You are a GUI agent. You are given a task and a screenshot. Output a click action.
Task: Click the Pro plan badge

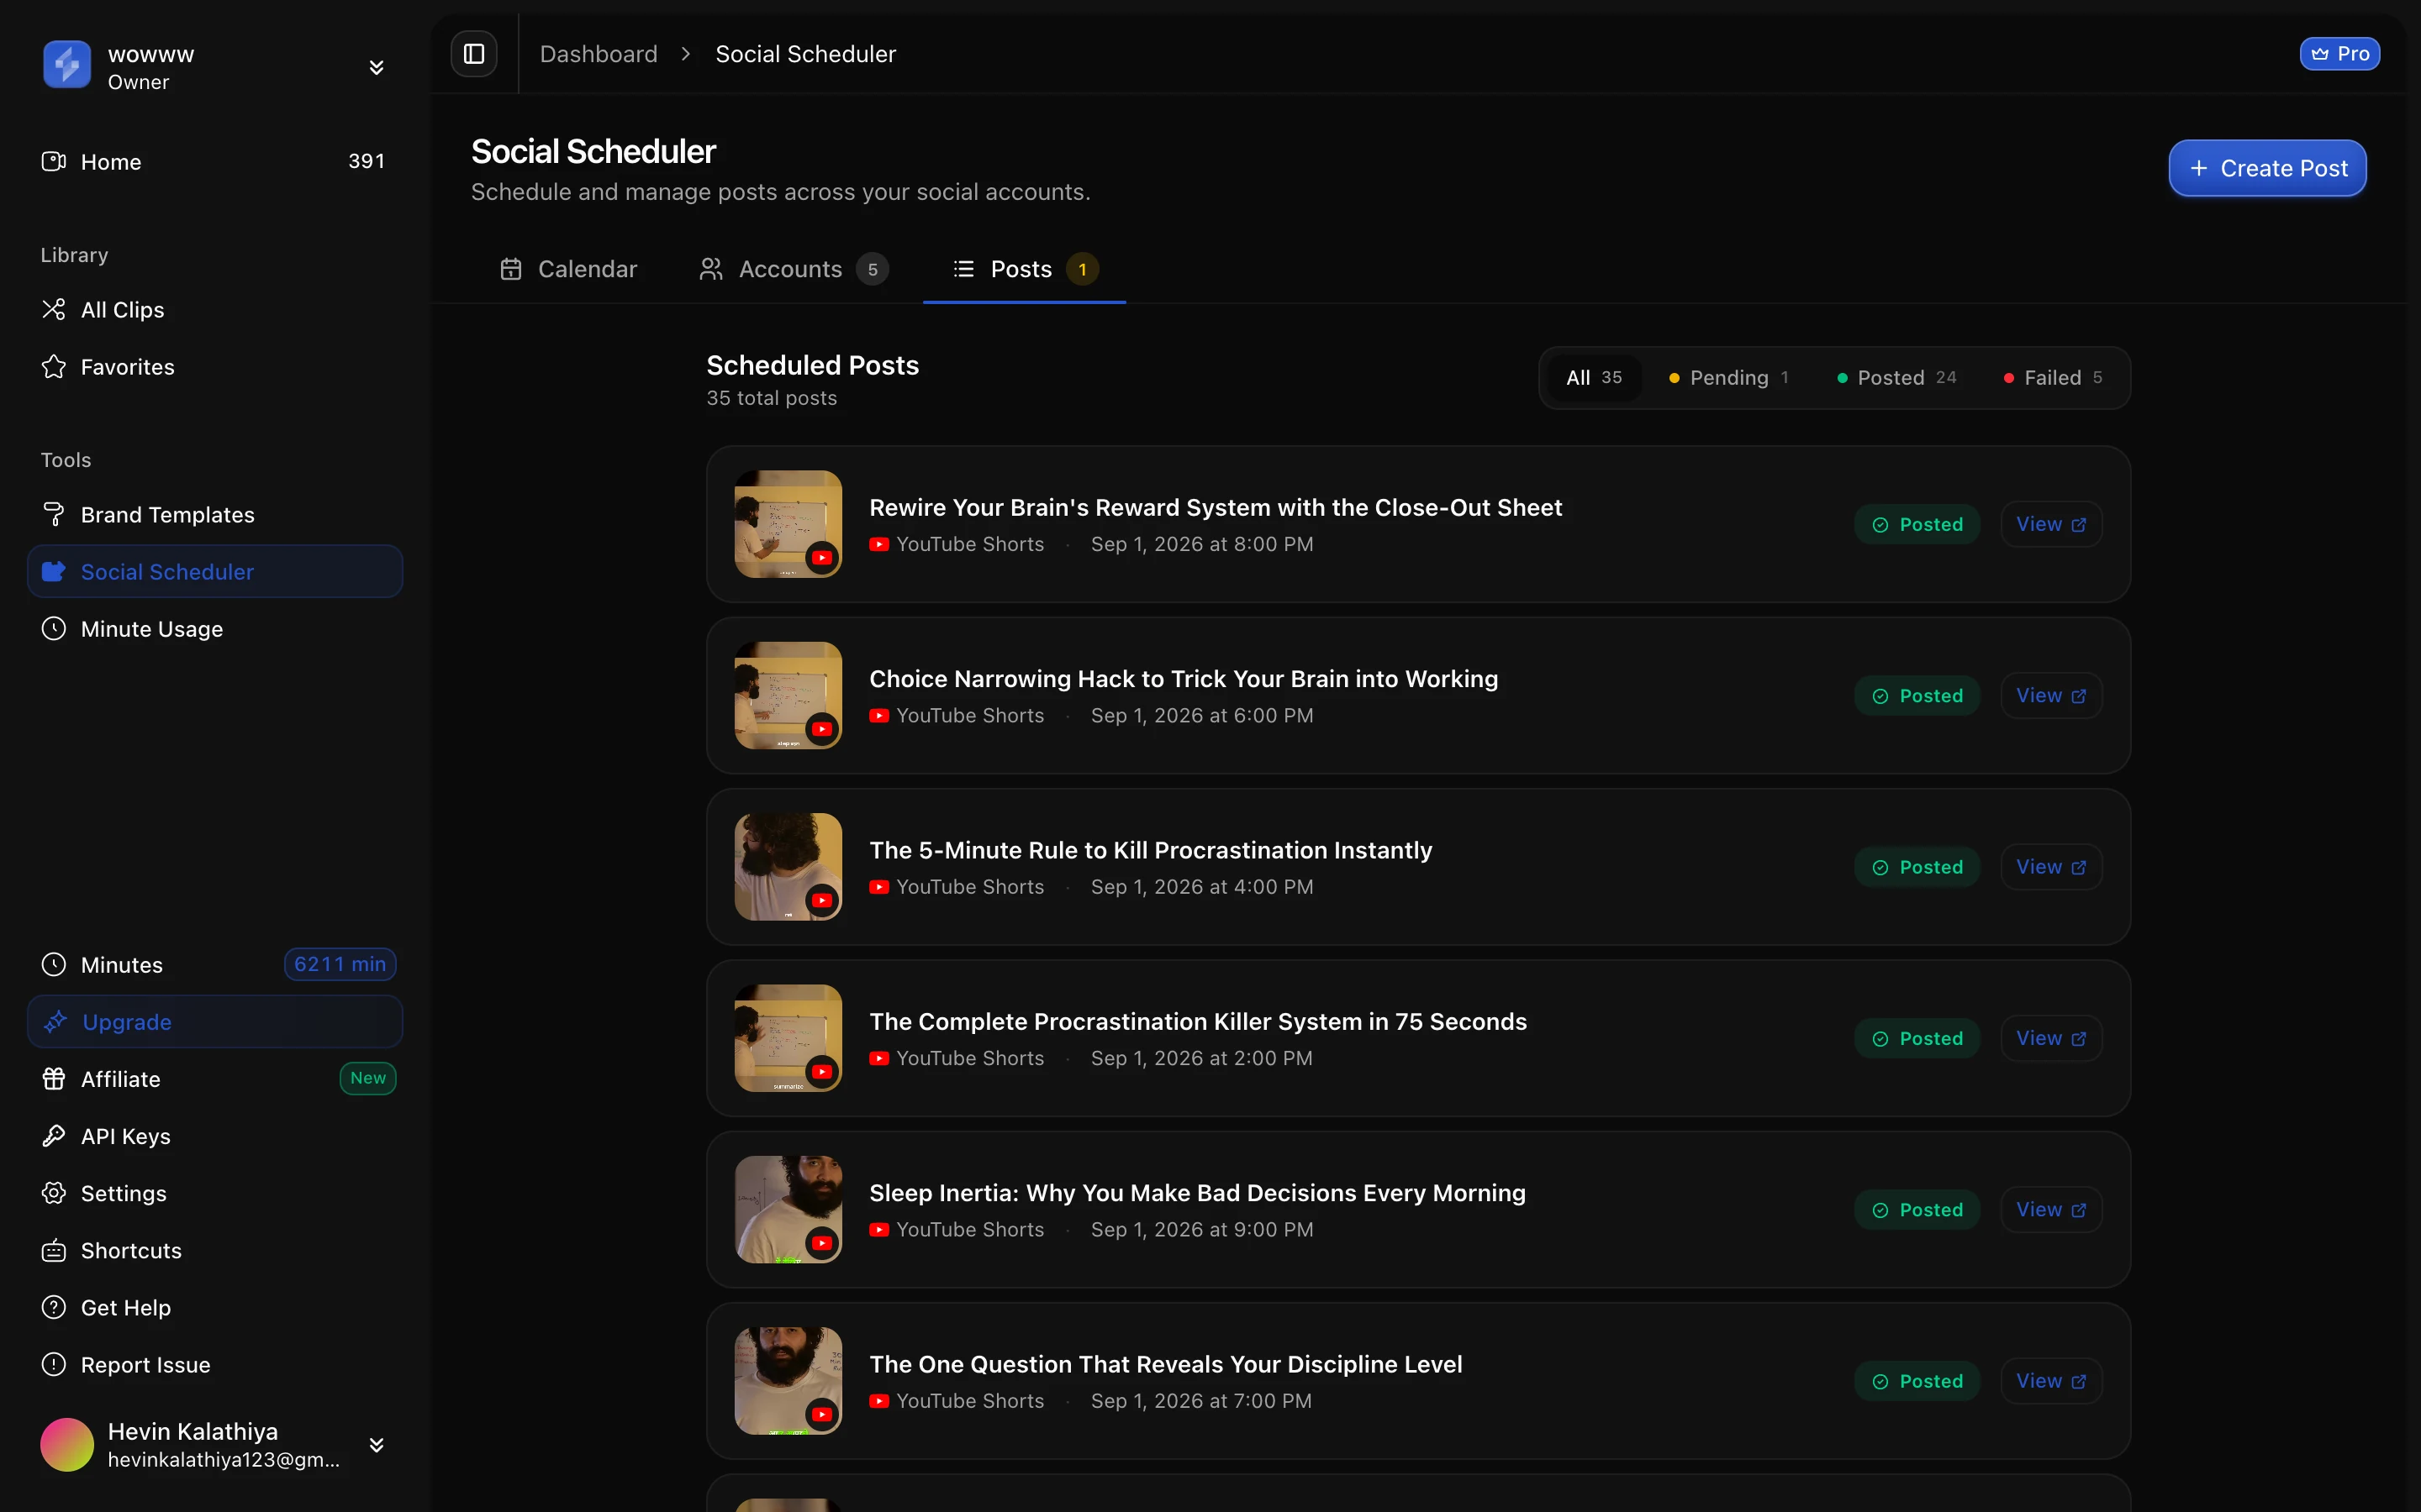click(2339, 54)
